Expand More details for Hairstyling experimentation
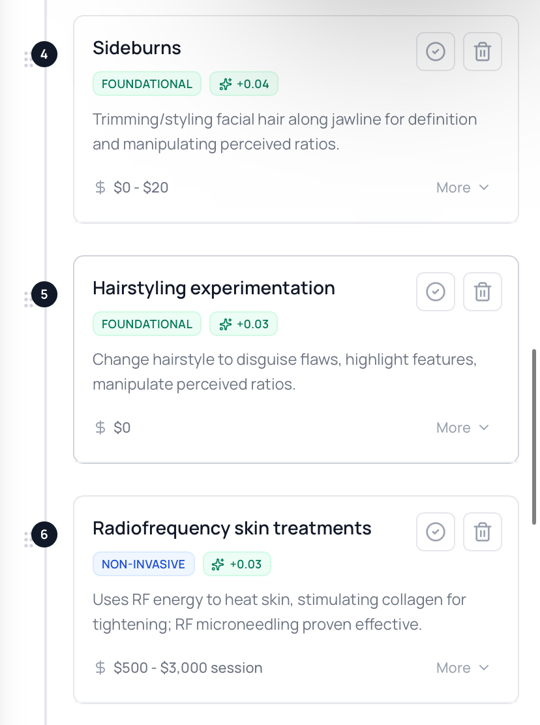The width and height of the screenshot is (540, 725). pyautogui.click(x=462, y=428)
